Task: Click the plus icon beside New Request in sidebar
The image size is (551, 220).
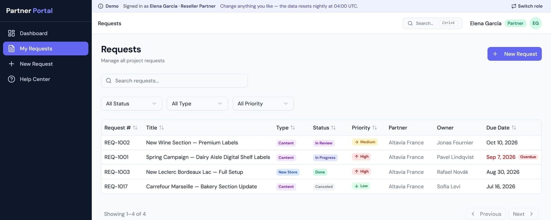Action: click(x=11, y=64)
